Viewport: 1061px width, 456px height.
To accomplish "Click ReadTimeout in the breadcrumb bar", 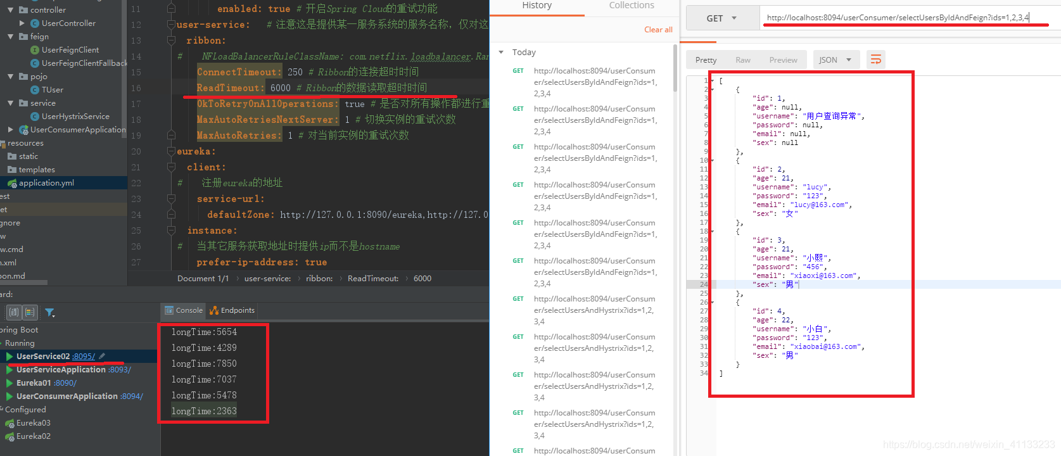I will (373, 279).
